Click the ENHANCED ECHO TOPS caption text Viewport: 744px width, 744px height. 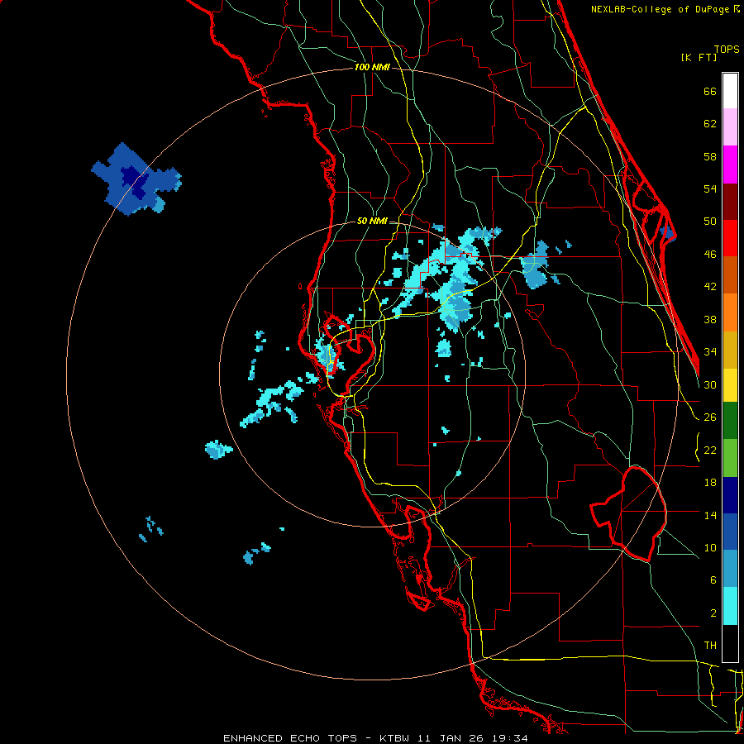[x=290, y=738]
